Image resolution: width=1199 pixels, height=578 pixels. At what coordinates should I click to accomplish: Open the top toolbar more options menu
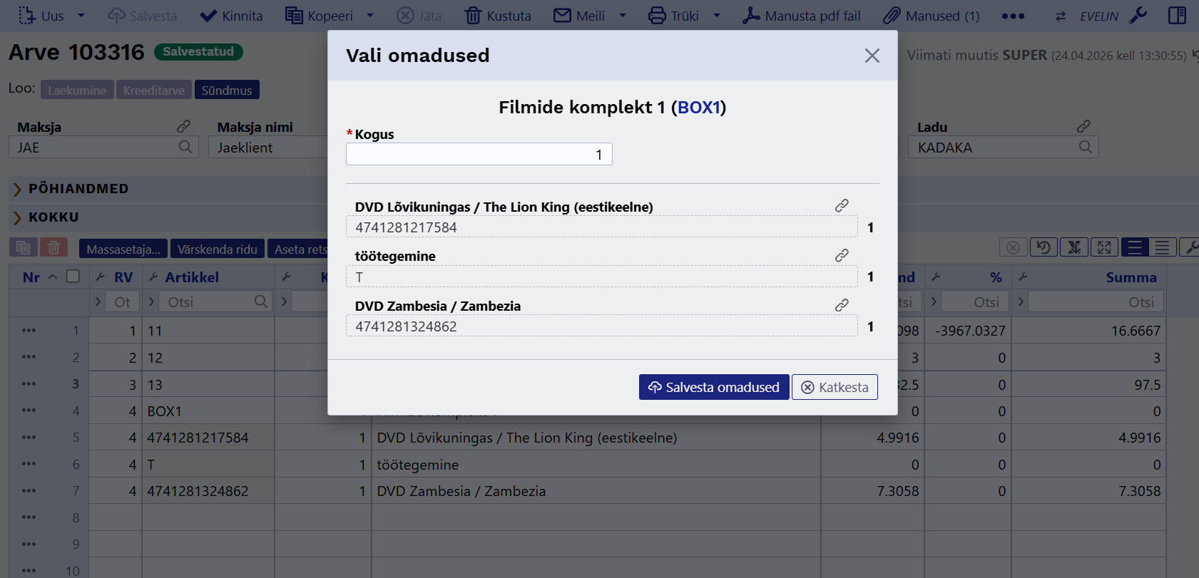pos(1013,16)
